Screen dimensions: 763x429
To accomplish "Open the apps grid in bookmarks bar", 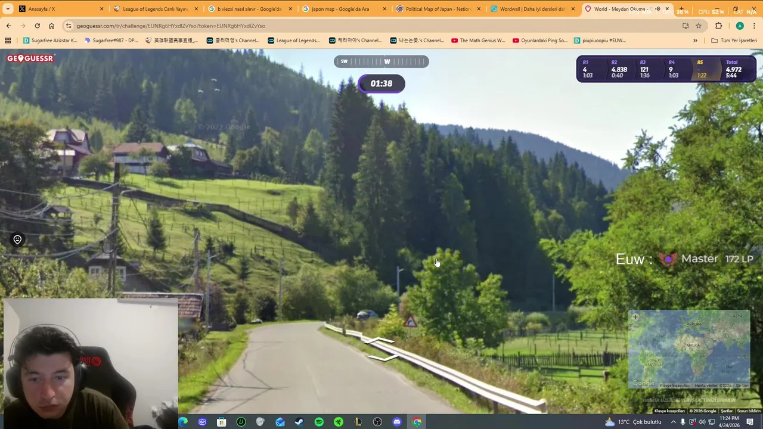I will tap(8, 41).
